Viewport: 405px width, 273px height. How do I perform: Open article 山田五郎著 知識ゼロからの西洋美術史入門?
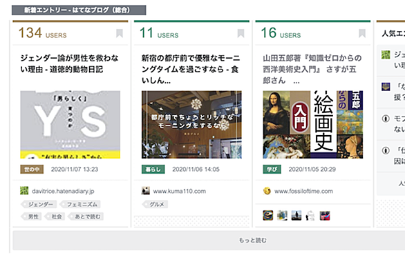(x=312, y=69)
